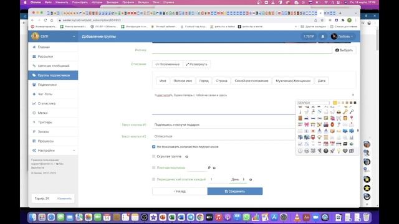Close the variables panel with the X icon
This screenshot has height=224, width=399.
tap(353, 95)
